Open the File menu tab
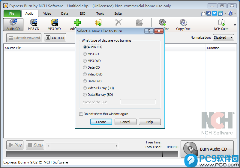Viewport: 240px width, 168px height. tap(12, 13)
